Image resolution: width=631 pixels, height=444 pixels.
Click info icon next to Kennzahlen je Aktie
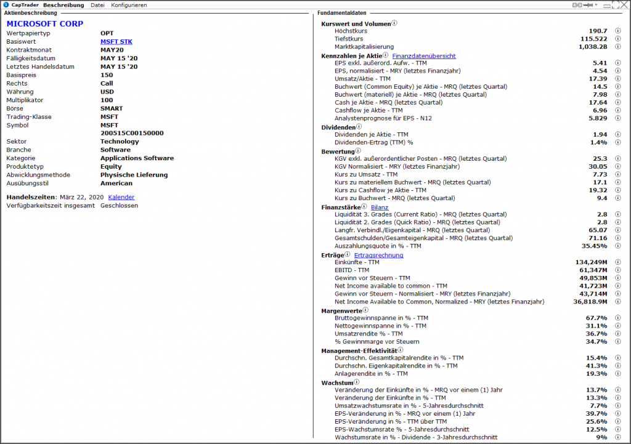(386, 55)
